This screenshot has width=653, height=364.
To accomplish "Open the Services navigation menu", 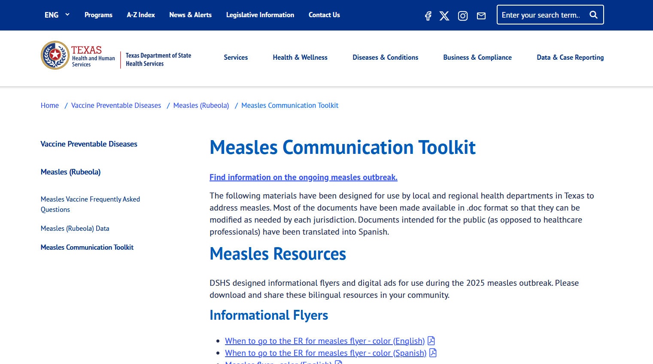I will tap(236, 58).
